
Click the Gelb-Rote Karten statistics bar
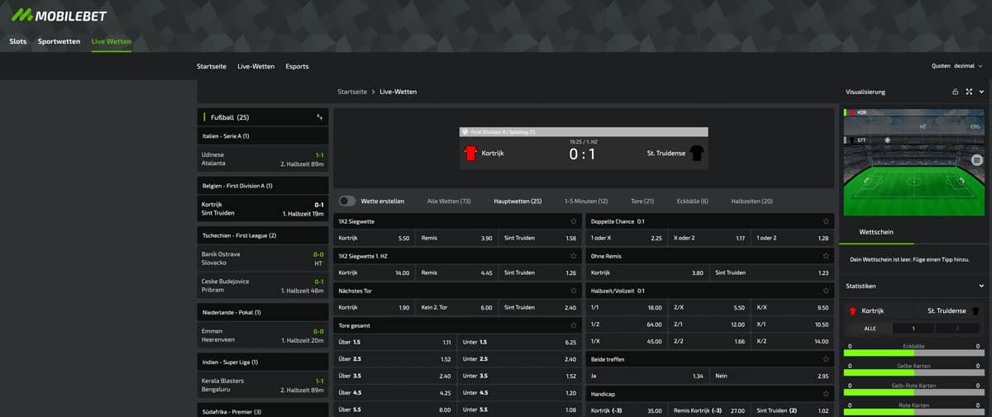click(x=913, y=392)
